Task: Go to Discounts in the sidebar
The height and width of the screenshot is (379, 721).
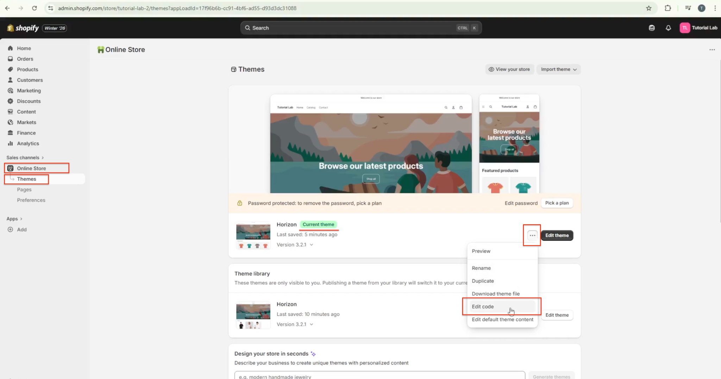Action: 29,101
